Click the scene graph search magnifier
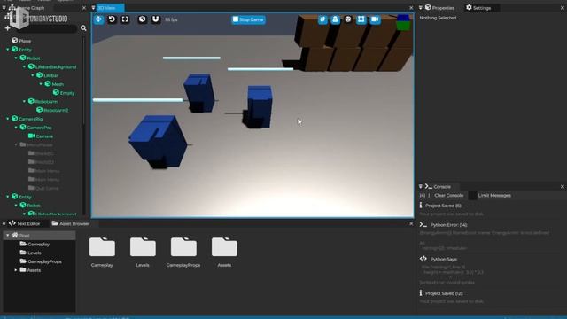 tap(83, 28)
